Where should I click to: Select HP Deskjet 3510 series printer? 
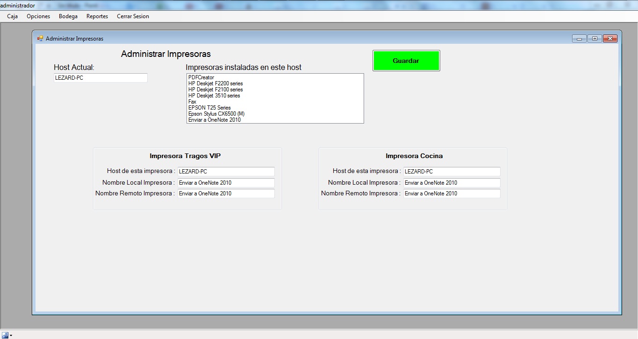click(275, 96)
